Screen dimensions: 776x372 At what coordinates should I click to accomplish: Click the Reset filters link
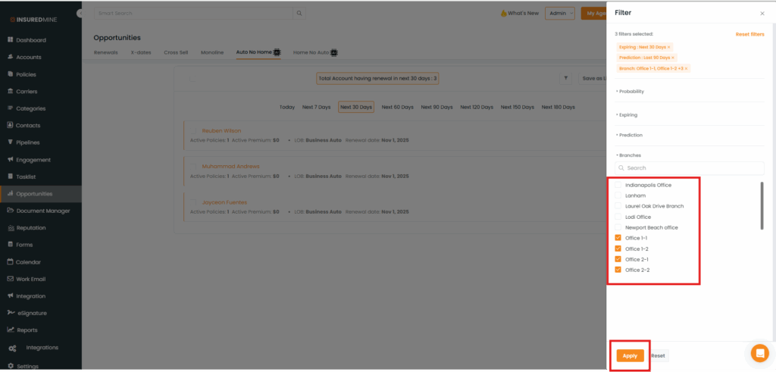point(749,35)
